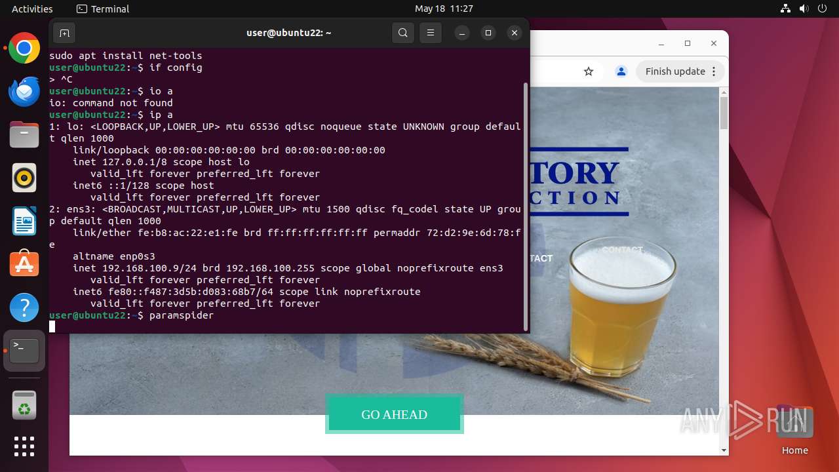Open the Activities overview
This screenshot has width=839, height=472.
[32, 9]
